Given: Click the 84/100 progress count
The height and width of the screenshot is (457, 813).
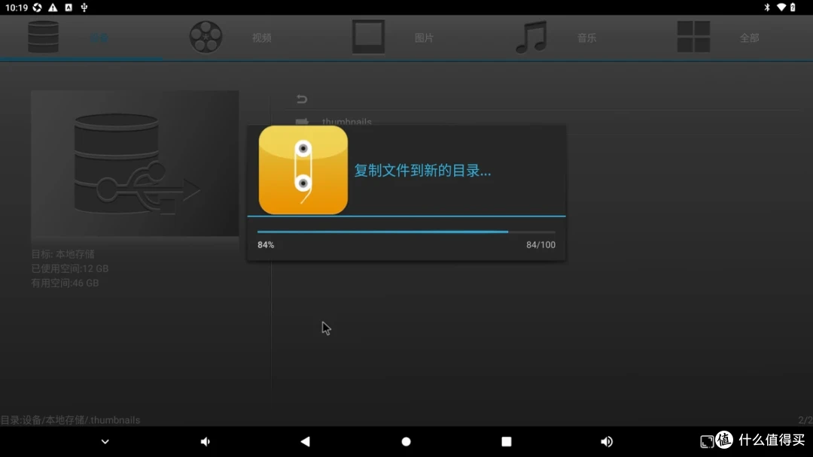Looking at the screenshot, I should coord(540,245).
